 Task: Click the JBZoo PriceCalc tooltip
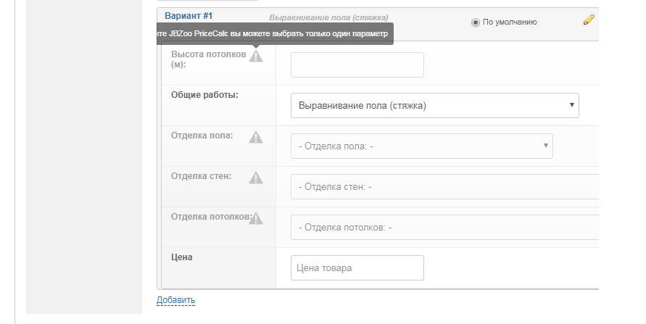(x=276, y=34)
